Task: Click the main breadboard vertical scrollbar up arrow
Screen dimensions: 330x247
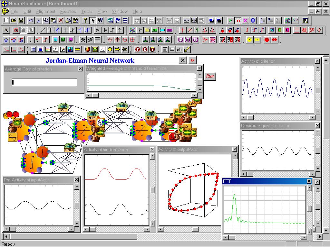Action: (x=326, y=60)
